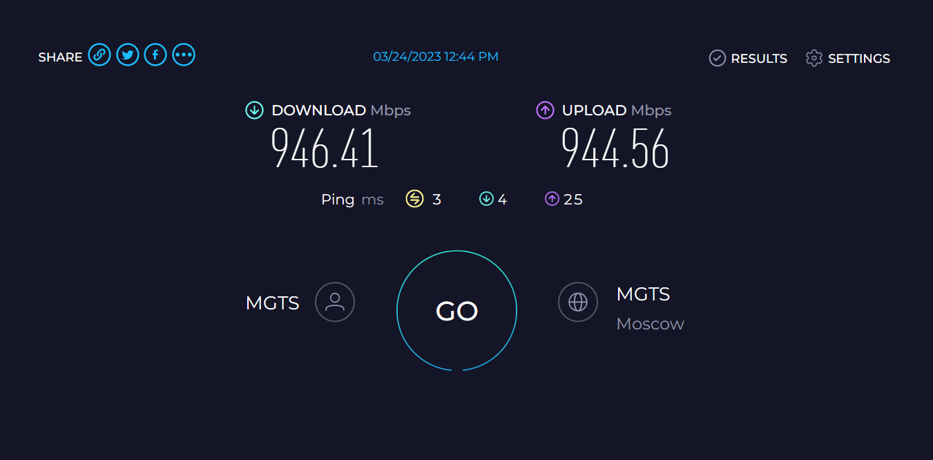Screen dimensions: 933x460
Task: Click the 944.56 upload speed value
Action: pos(615,148)
